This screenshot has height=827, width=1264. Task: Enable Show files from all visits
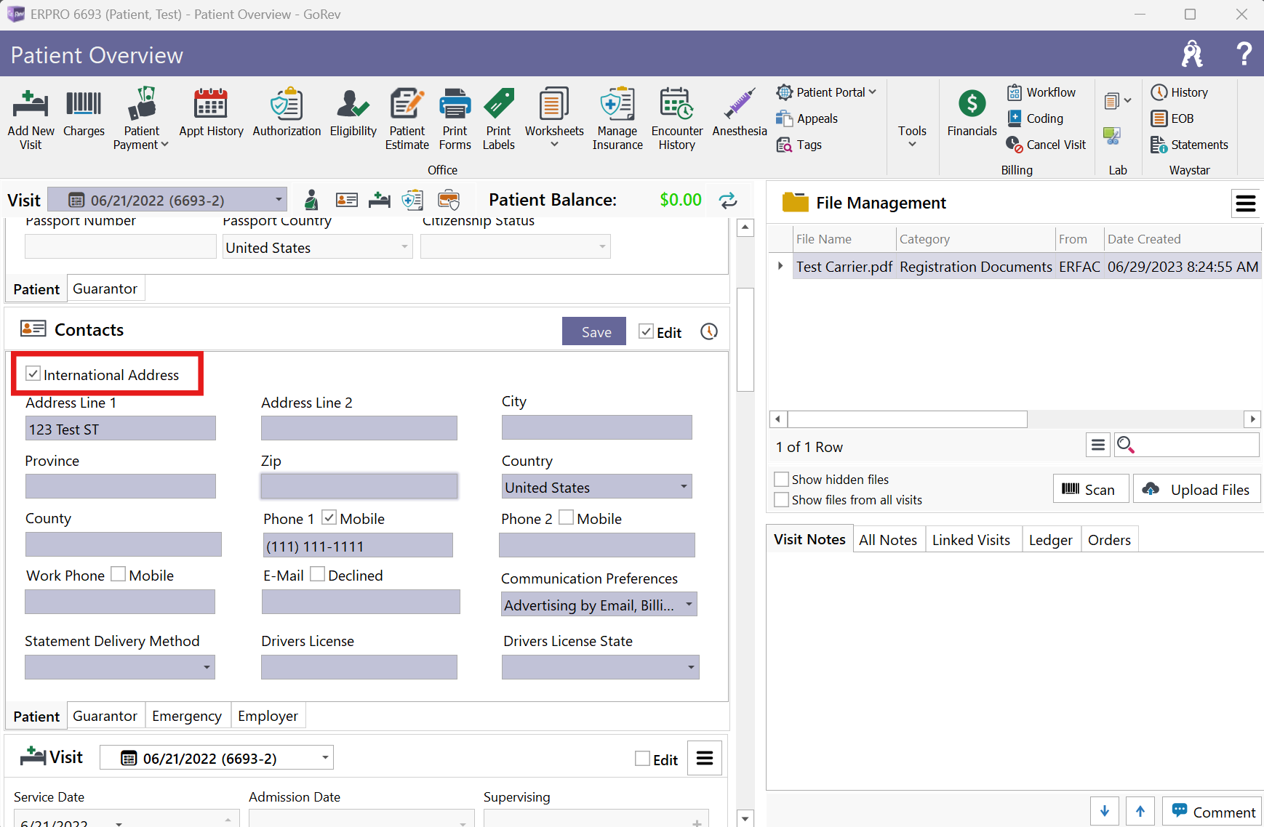[782, 499]
